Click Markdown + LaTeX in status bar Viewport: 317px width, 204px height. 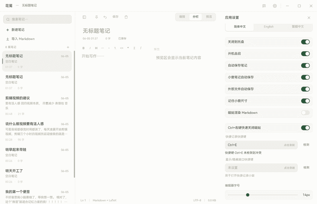104,200
